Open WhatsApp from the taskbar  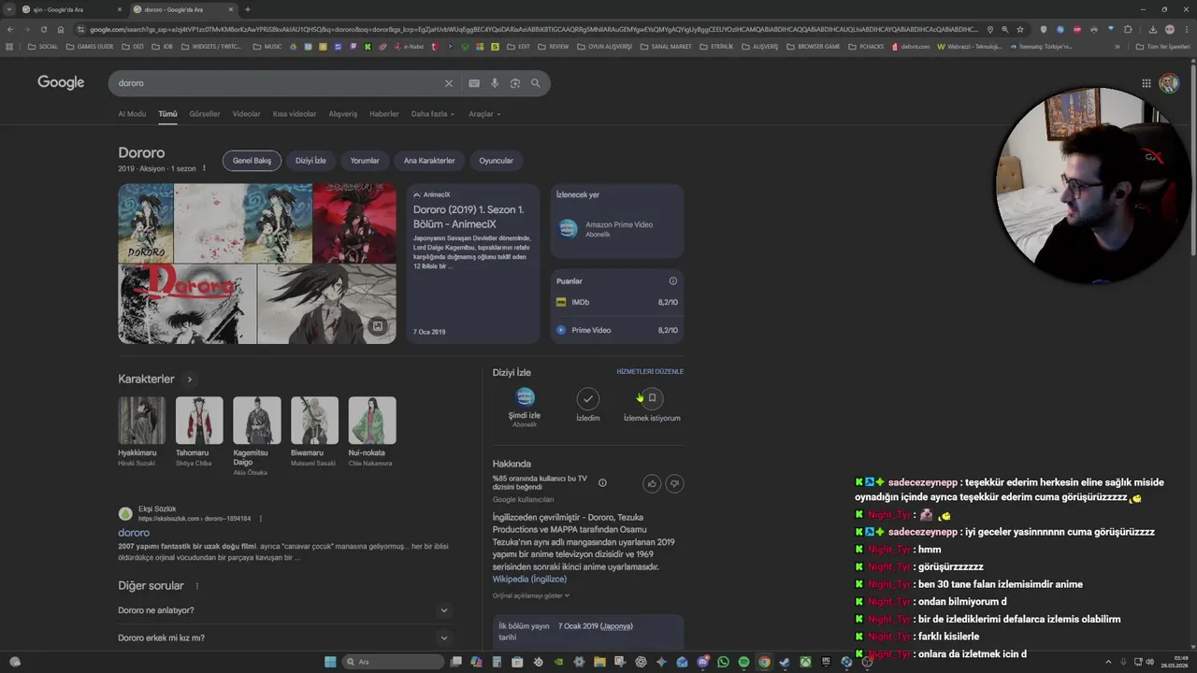(x=723, y=662)
